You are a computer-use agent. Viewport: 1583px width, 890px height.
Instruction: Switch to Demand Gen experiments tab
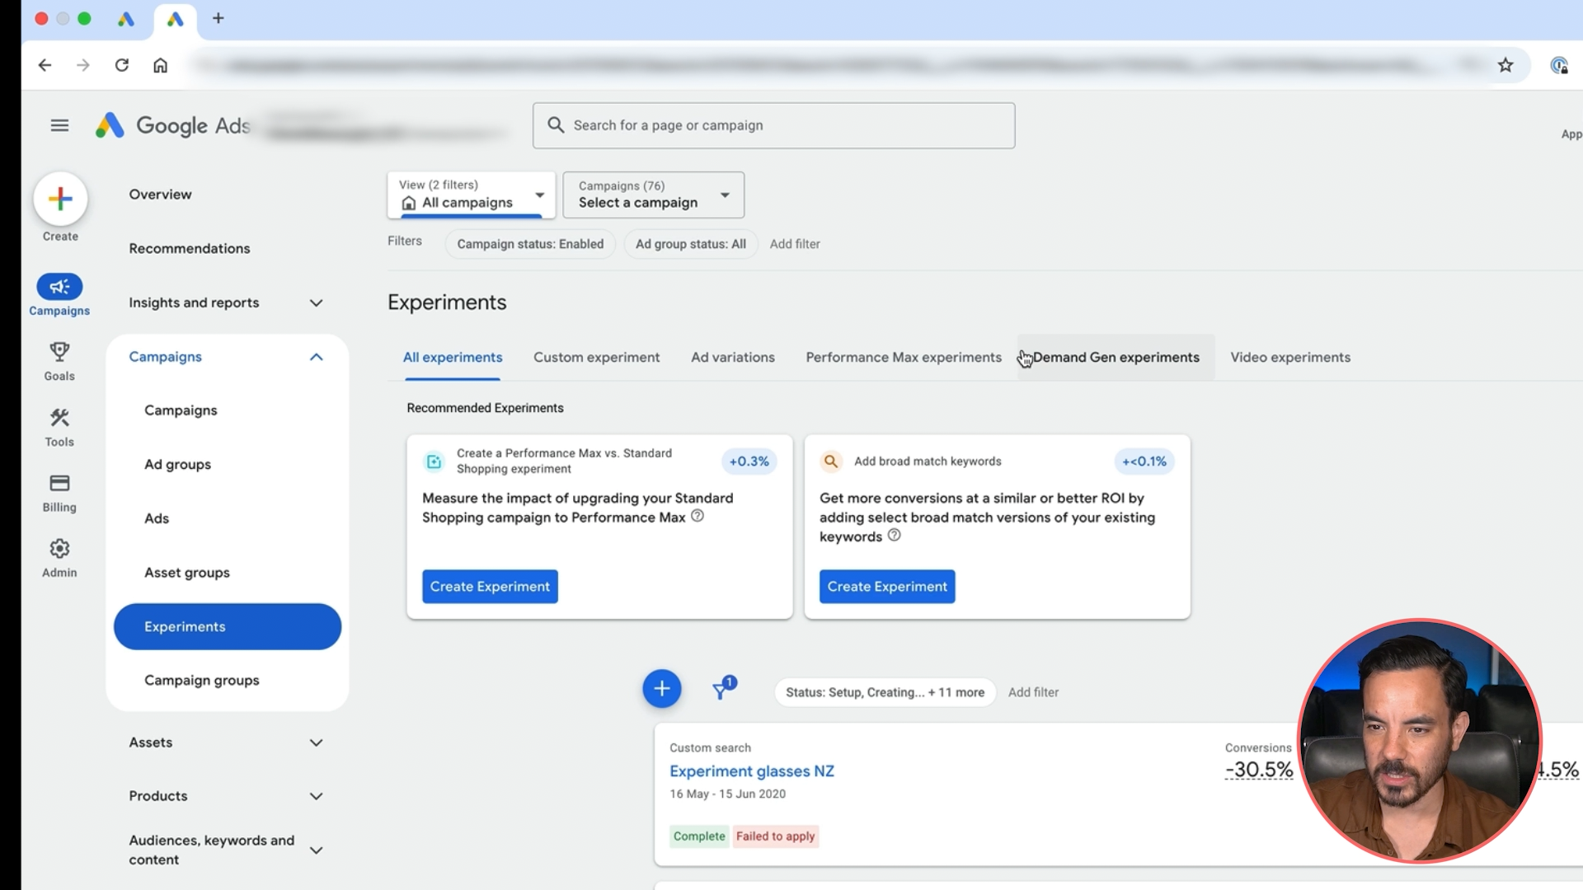click(1116, 357)
